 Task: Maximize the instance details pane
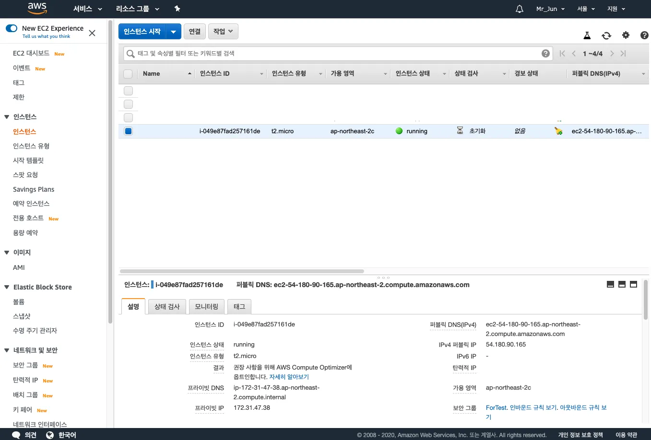tap(633, 284)
